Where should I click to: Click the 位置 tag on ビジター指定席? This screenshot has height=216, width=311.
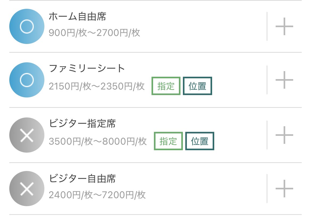click(200, 141)
